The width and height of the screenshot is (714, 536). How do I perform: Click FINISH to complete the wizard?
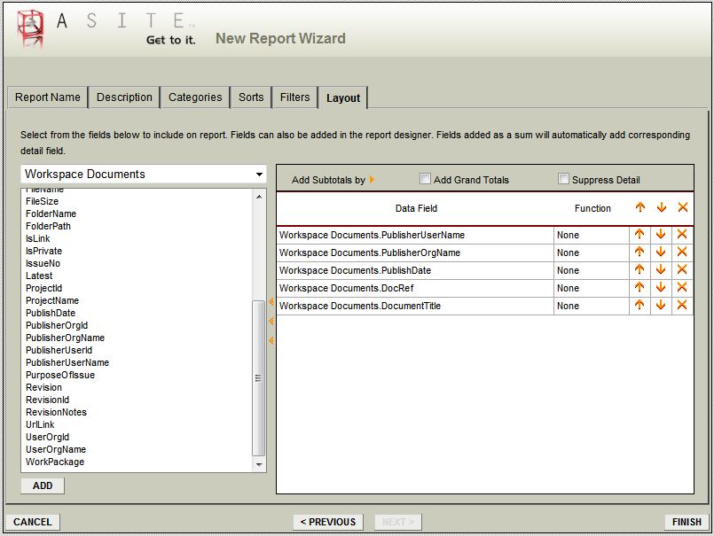(687, 522)
